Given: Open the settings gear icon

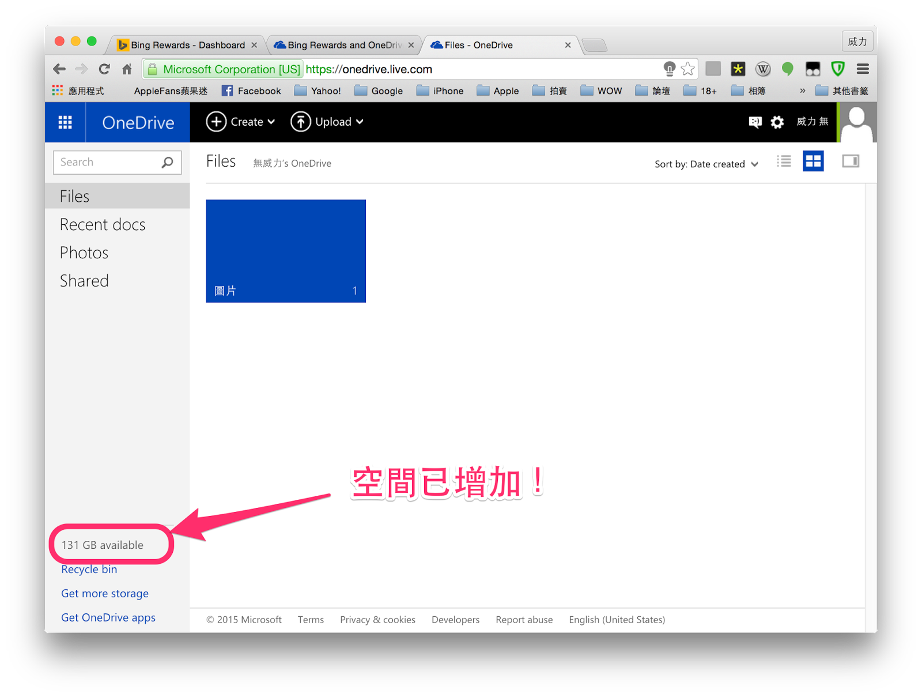Looking at the screenshot, I should coord(777,122).
